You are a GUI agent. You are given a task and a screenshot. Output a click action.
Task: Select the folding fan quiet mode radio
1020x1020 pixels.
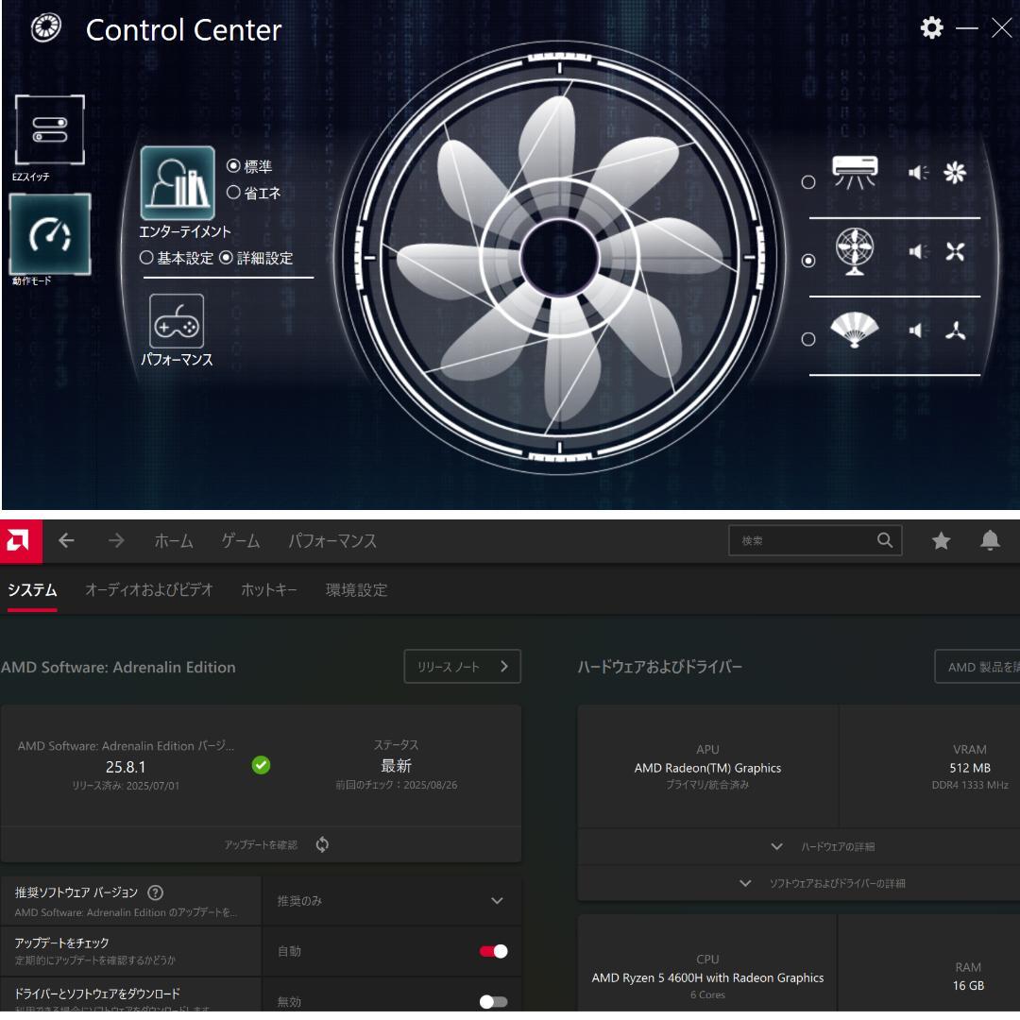tap(808, 339)
